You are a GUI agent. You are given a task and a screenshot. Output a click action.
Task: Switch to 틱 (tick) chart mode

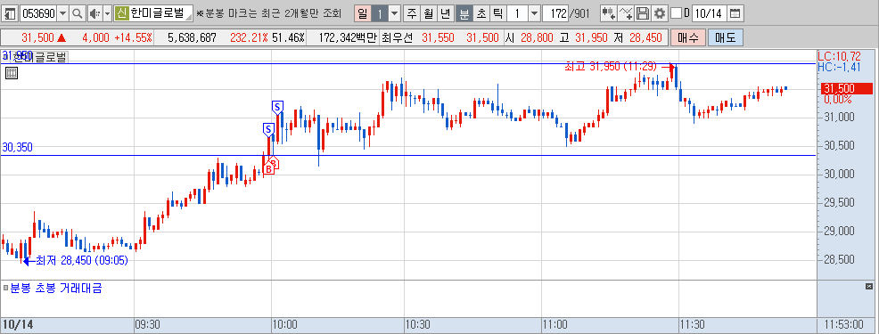(497, 12)
